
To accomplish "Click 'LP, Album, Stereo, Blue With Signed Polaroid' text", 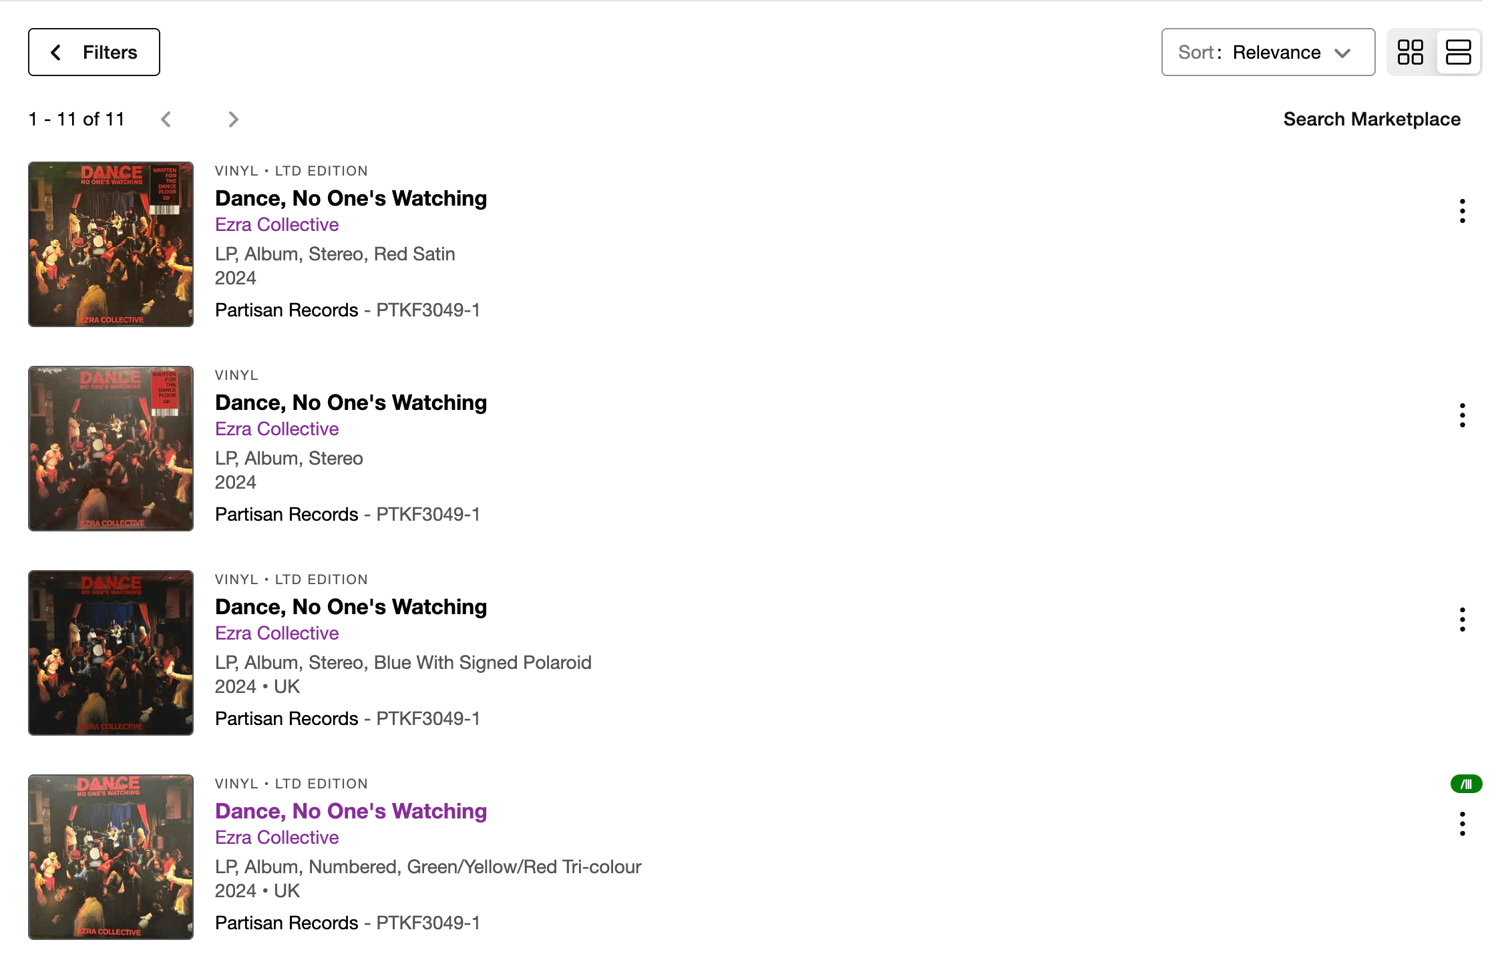I will (x=403, y=663).
